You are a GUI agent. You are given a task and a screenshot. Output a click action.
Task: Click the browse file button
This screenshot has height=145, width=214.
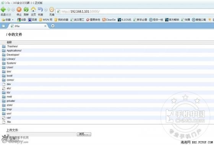[x=84, y=134]
